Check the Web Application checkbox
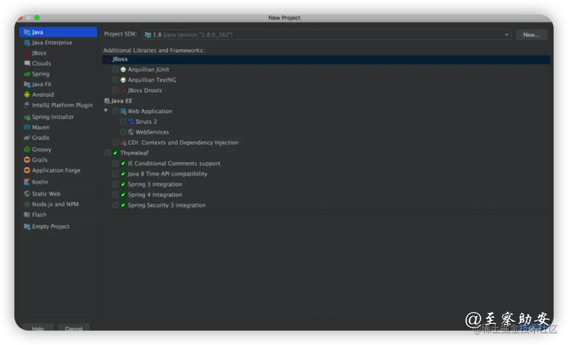The width and height of the screenshot is (568, 345). 115,111
